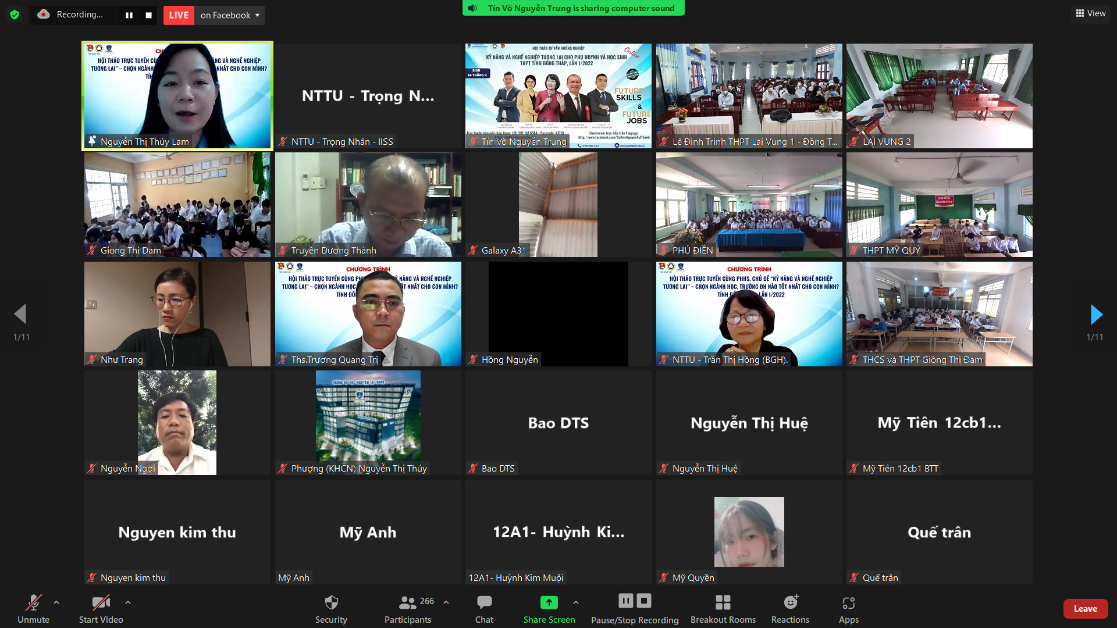This screenshot has height=628, width=1117.
Task: Expand share options arrow beside Share Screen
Action: (x=576, y=602)
